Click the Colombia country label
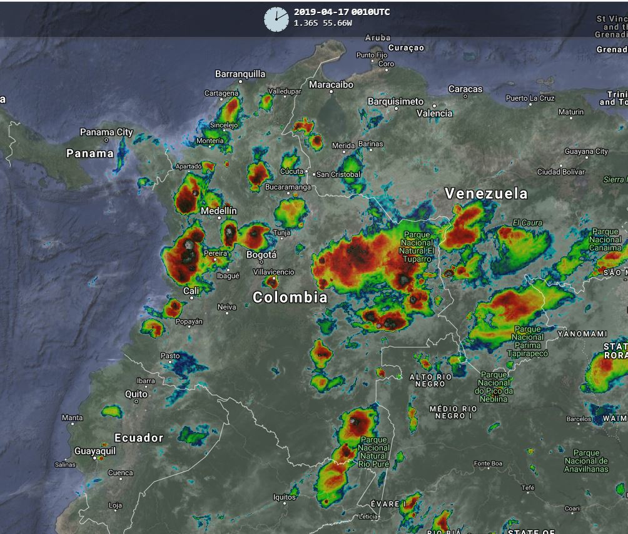 (x=290, y=297)
